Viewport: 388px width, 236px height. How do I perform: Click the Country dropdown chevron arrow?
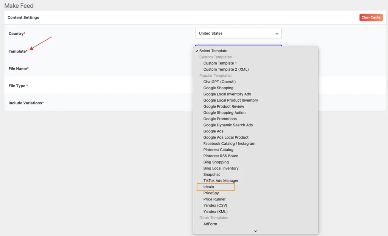pos(277,34)
